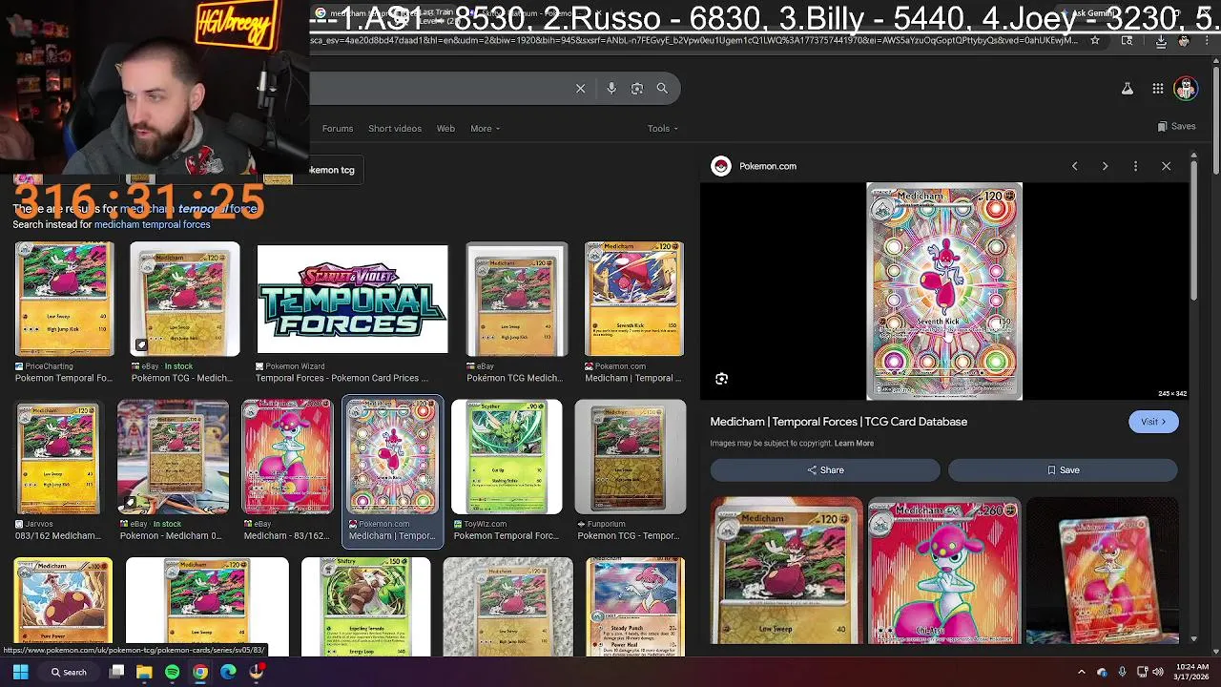Open the Pokemon.com source name in preview
This screenshot has height=687, width=1221.
pos(767,166)
